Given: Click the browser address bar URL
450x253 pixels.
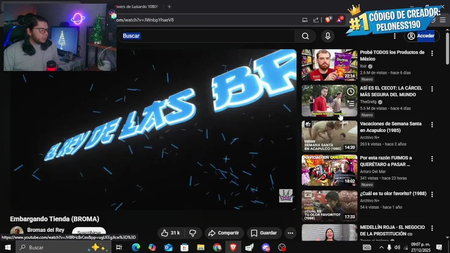Looking at the screenshot, I should (x=145, y=20).
